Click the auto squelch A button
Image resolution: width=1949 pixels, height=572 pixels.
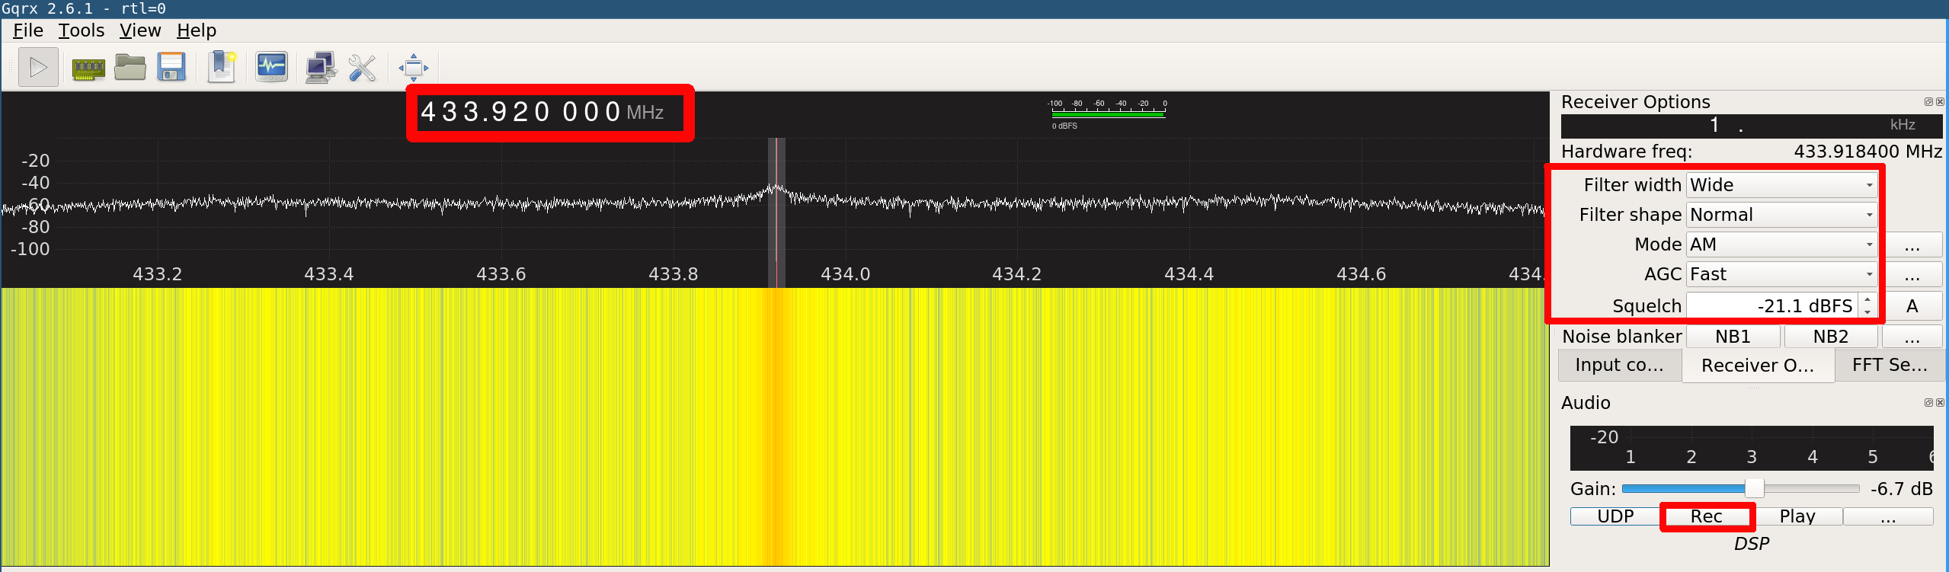pyautogui.click(x=1912, y=306)
